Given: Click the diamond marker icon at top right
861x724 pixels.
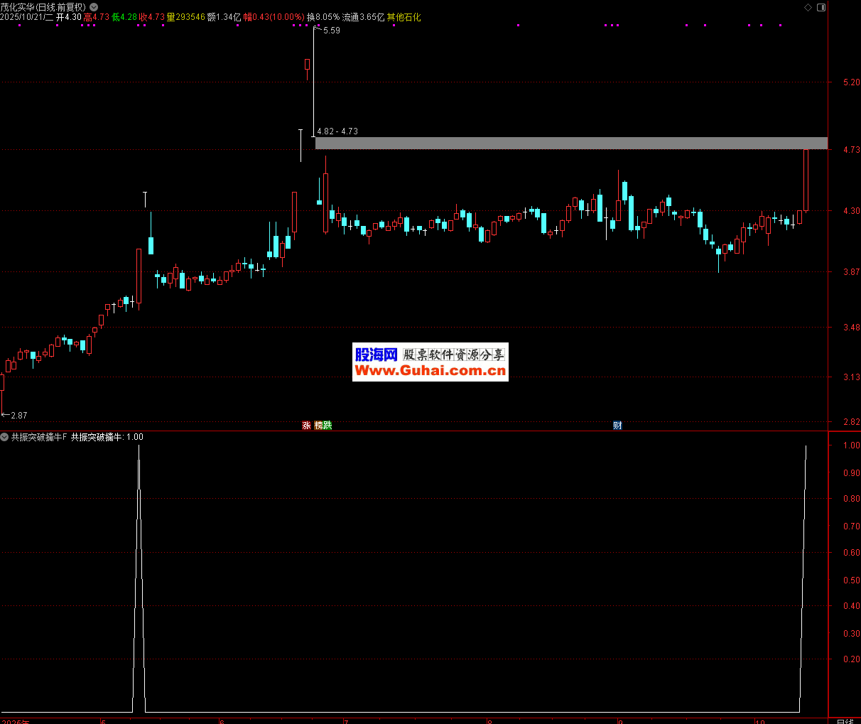Looking at the screenshot, I should point(808,7).
